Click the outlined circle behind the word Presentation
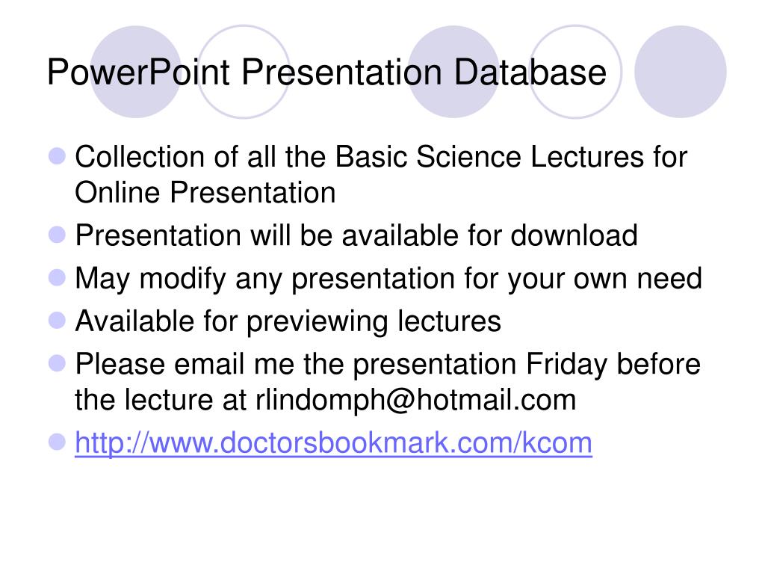The image size is (765, 574). 244,72
